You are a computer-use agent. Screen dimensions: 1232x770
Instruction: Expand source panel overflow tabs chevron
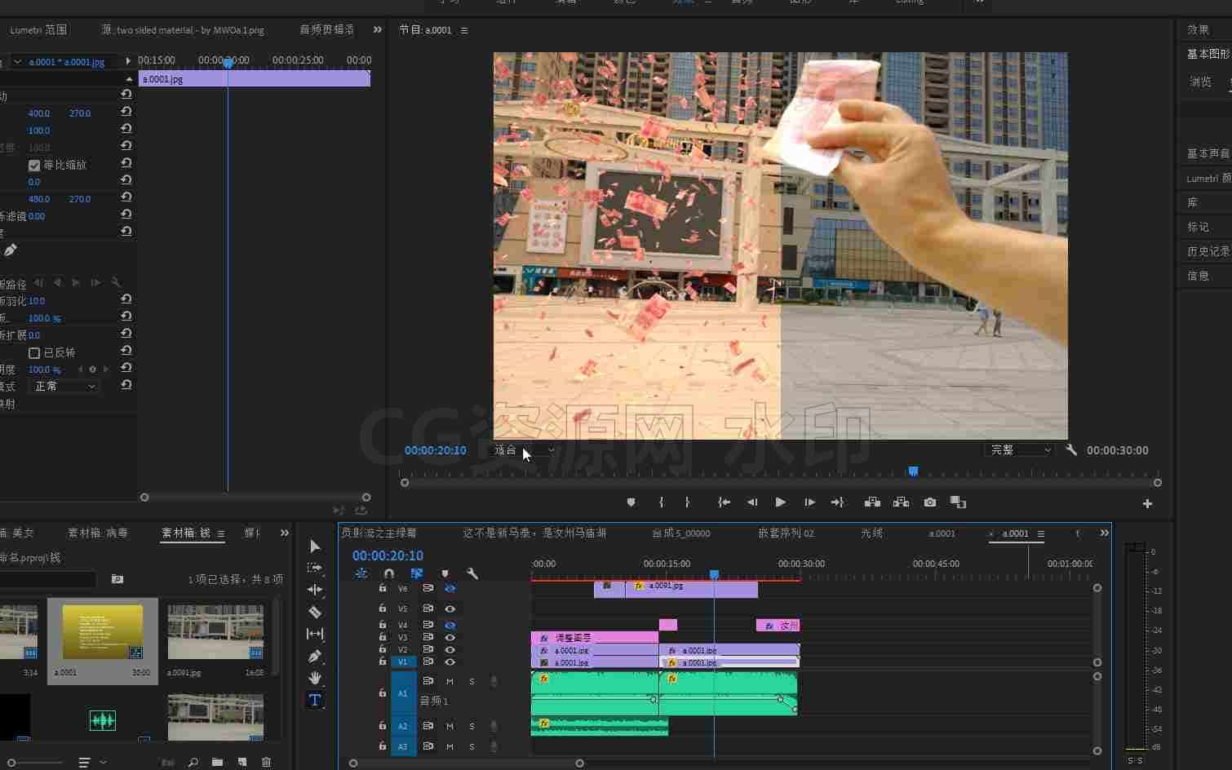(x=377, y=29)
